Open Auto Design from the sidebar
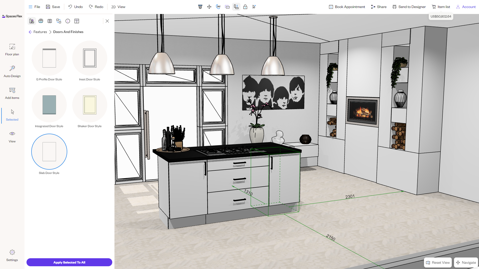479x269 pixels. tap(12, 71)
